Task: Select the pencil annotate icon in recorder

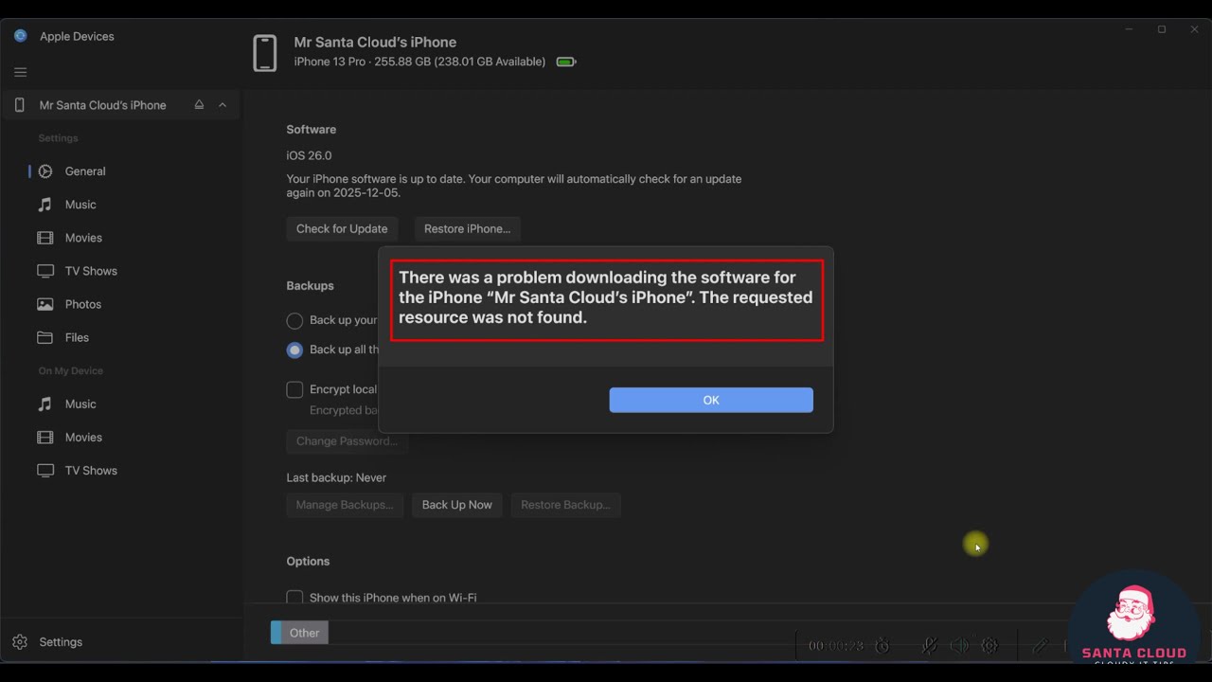Action: click(x=1040, y=645)
